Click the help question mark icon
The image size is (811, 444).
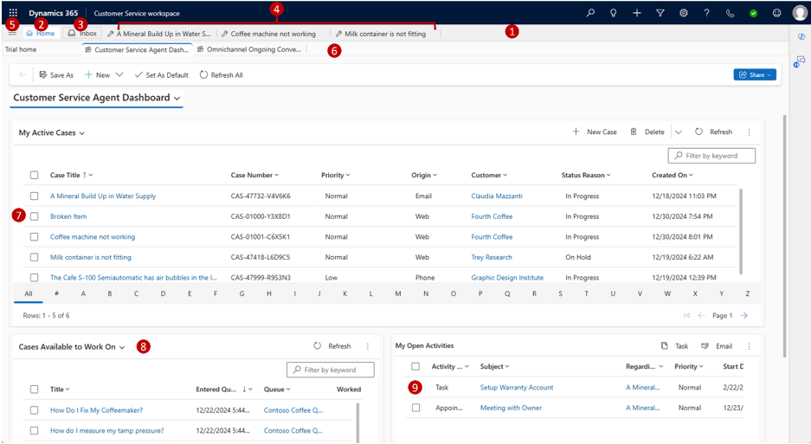706,13
